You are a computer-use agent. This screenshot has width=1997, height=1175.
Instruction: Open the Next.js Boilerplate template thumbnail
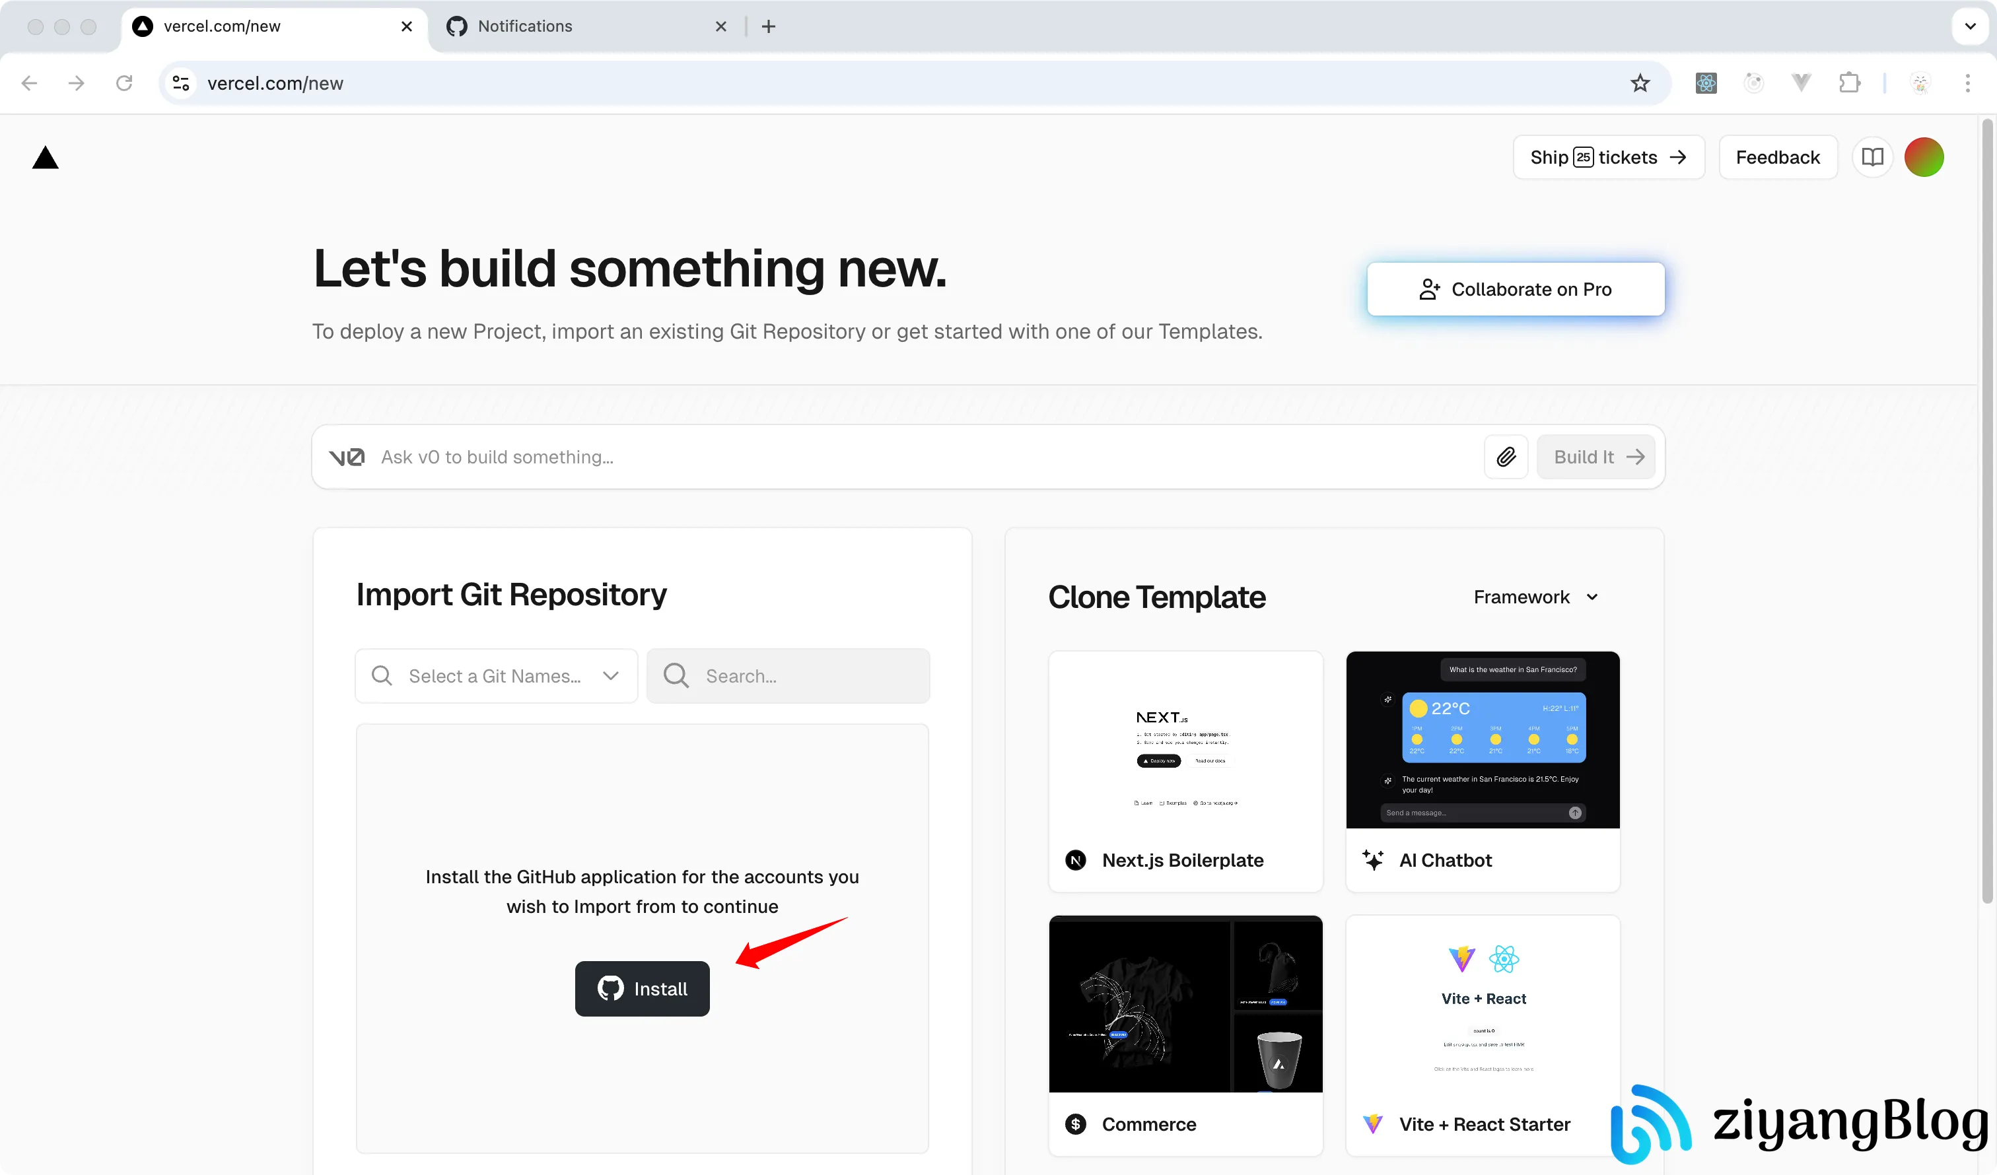pyautogui.click(x=1185, y=740)
